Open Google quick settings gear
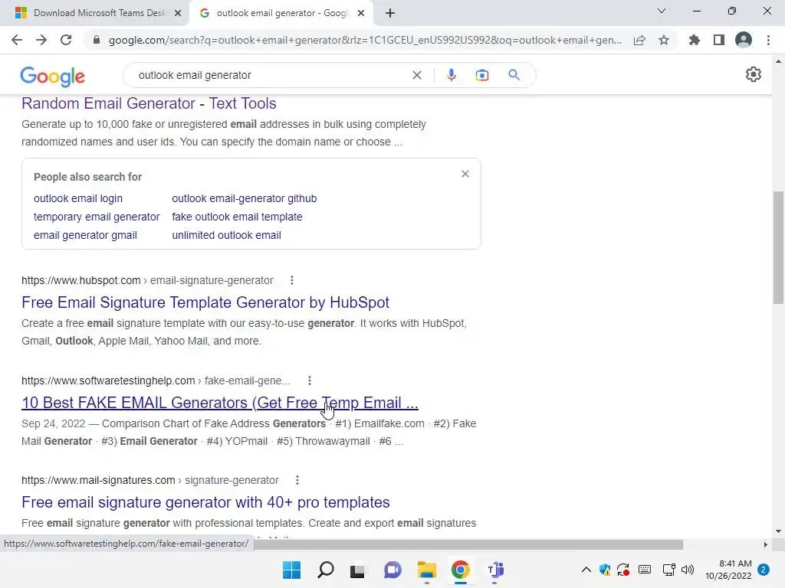 coord(753,74)
